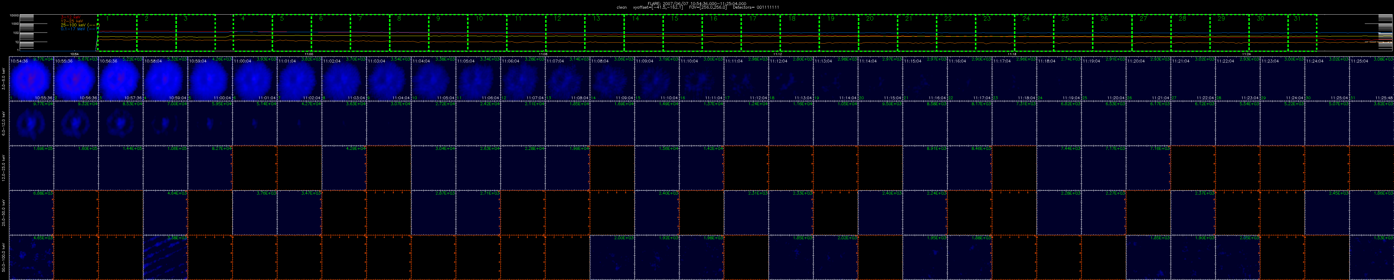Click the orange '12-25 keV' legend entry
The image size is (1394, 280).
click(72, 22)
